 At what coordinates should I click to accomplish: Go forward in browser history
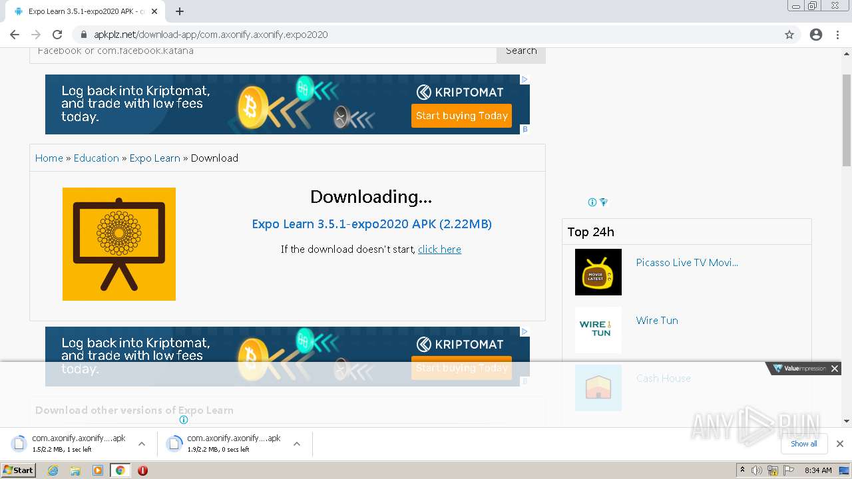click(x=36, y=35)
